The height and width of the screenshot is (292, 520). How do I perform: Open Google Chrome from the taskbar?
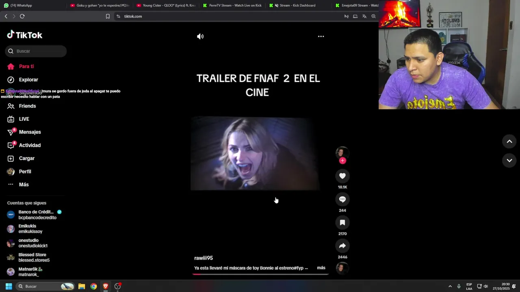[93, 286]
